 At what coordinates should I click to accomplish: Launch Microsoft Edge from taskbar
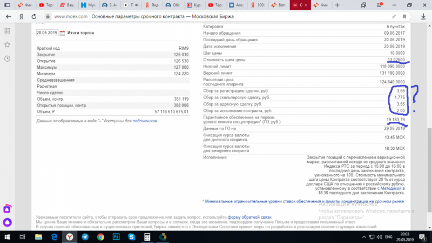[x=54, y=237]
